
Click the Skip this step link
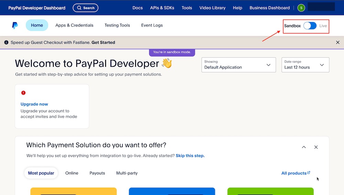(190, 155)
